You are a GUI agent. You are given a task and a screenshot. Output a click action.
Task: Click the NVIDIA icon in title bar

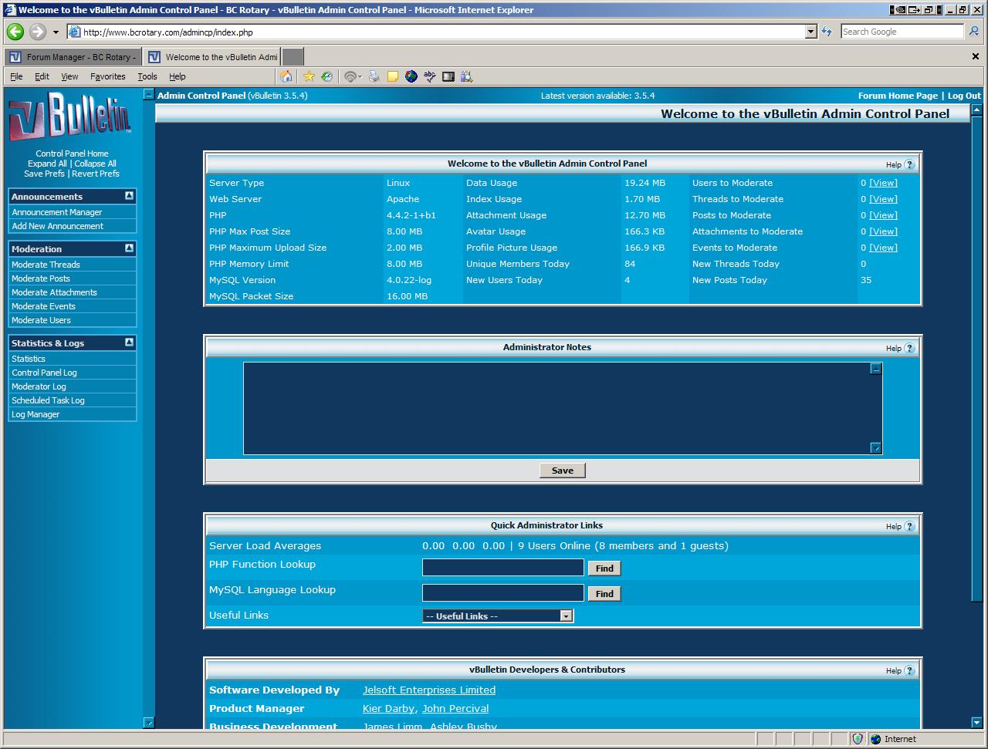tap(900, 10)
